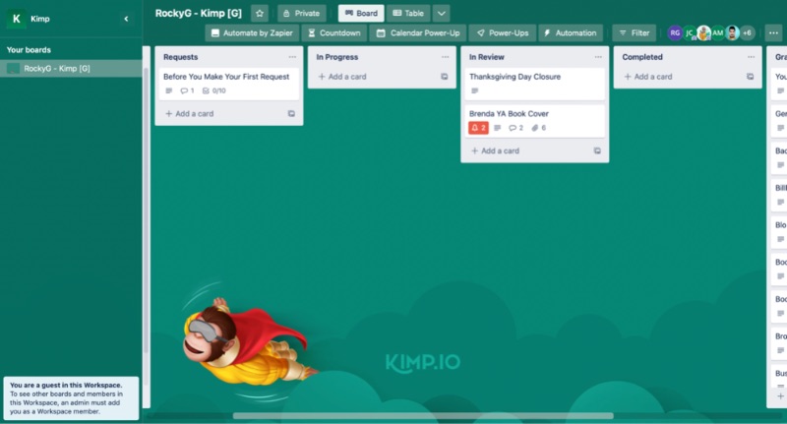Show the +6 additional members
Image resolution: width=787 pixels, height=424 pixels.
pos(747,33)
